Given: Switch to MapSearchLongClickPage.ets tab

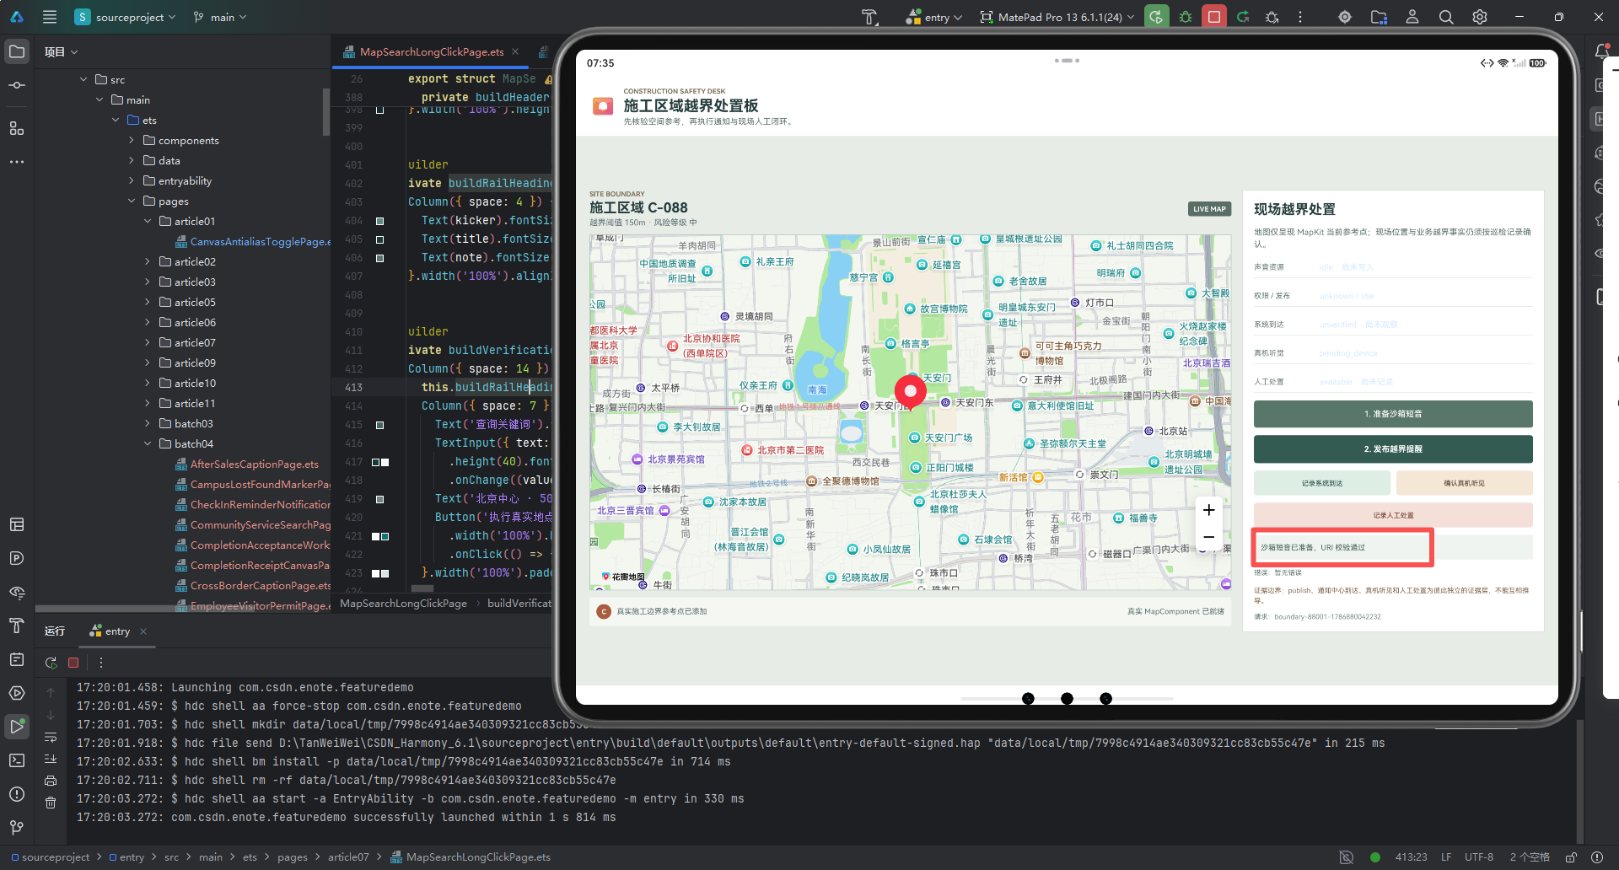Looking at the screenshot, I should 431,51.
